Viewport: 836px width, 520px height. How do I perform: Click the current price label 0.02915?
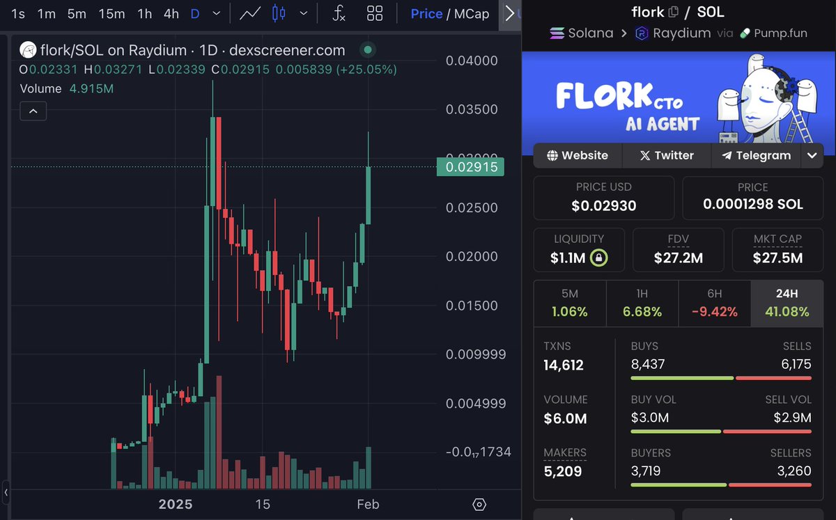tap(470, 167)
